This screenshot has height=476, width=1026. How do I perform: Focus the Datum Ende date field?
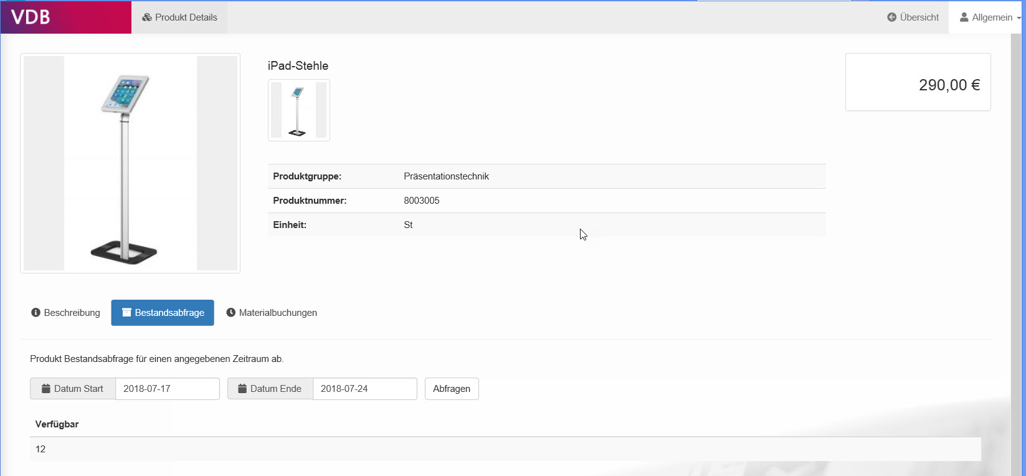tap(365, 389)
